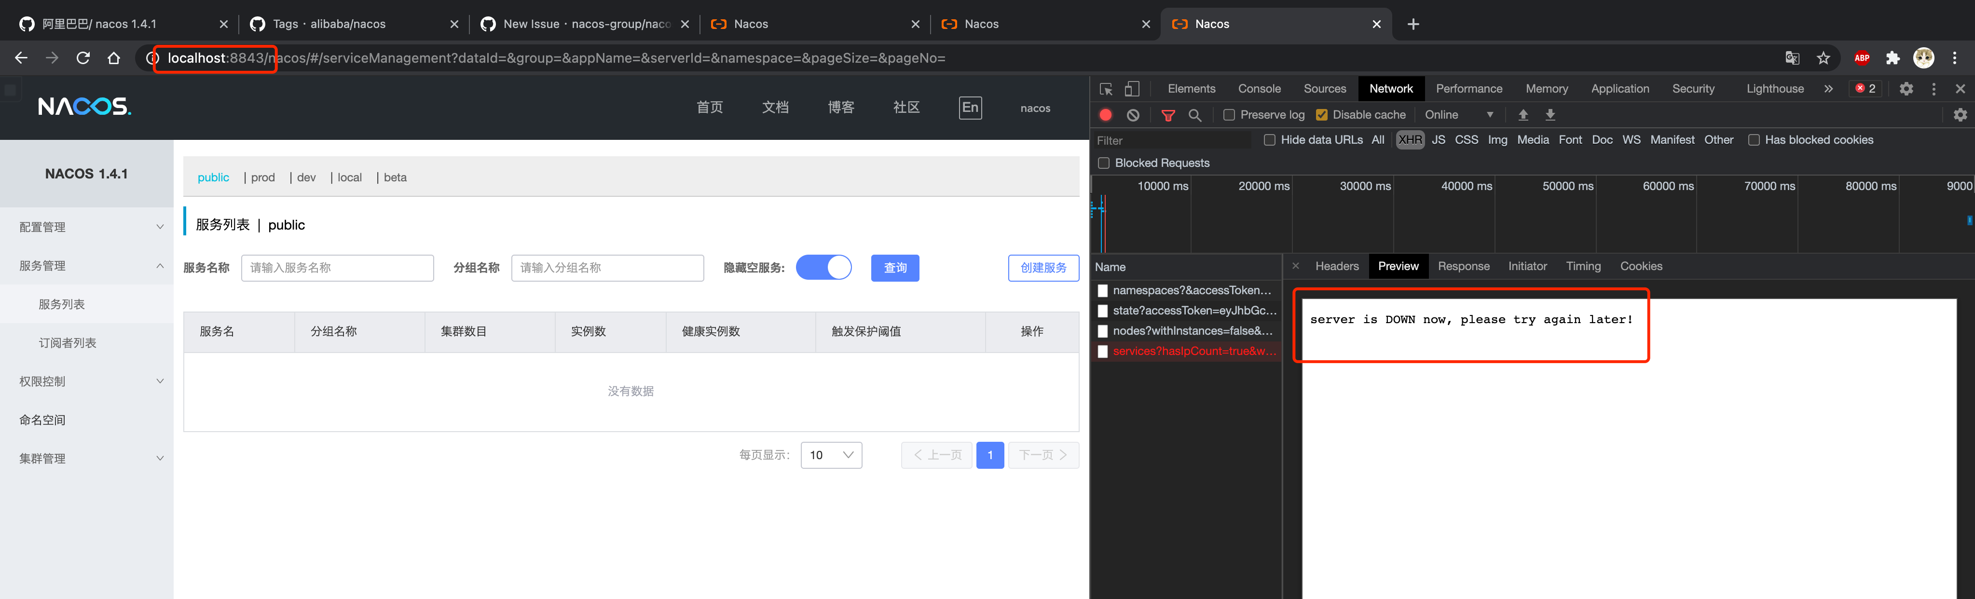Enable the Preserve log checkbox
Viewport: 1975px width, 599px height.
click(x=1230, y=114)
